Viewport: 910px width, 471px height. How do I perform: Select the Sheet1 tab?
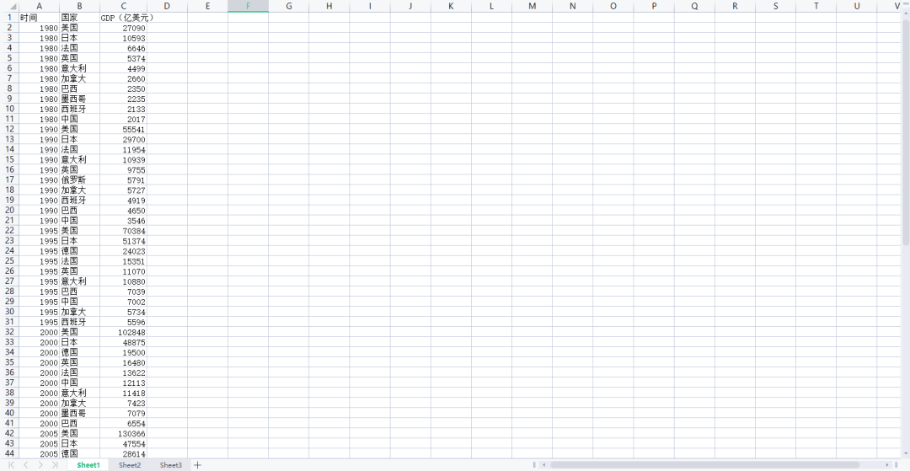pos(88,465)
